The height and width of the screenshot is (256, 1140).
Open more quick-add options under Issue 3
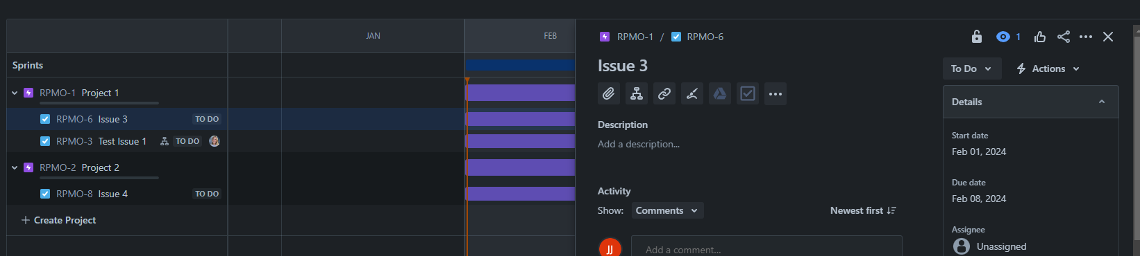coord(776,93)
